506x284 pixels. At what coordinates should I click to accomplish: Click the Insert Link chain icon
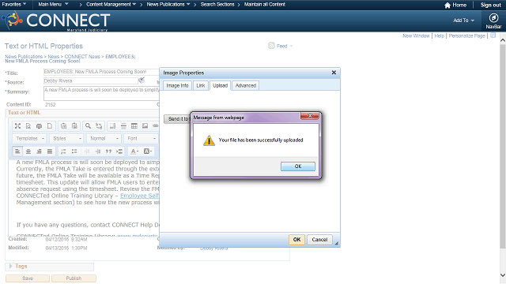tap(155, 126)
